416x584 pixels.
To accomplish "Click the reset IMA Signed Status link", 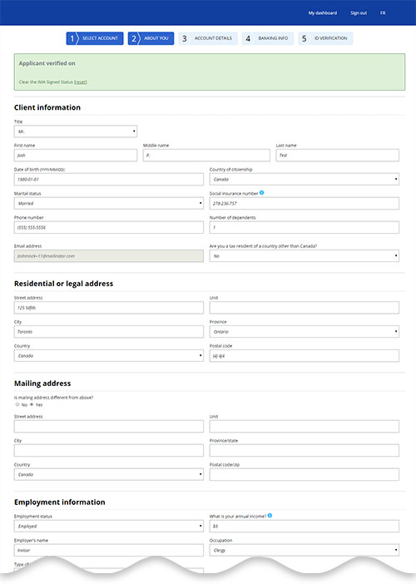I will point(81,82).
